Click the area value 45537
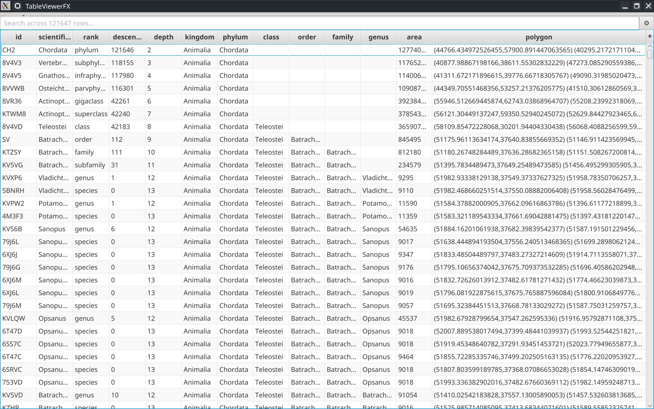654x409 pixels. [x=414, y=318]
